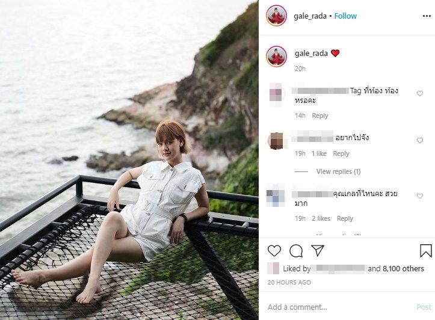Like the post with the heart icon

(x=274, y=251)
